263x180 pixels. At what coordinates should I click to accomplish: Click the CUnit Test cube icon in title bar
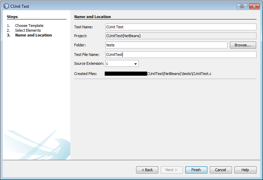click(6, 6)
